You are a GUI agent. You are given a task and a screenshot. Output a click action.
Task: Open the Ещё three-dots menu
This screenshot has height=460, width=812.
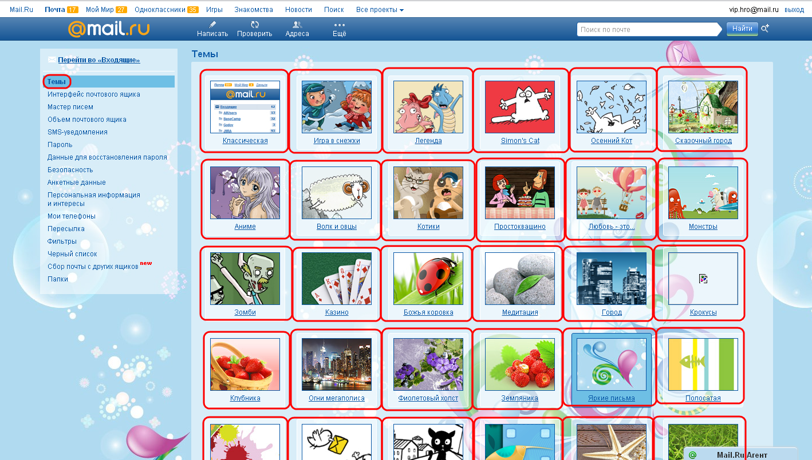[340, 25]
